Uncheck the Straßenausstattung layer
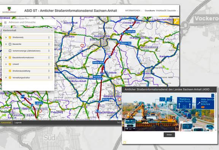219x150 pixels. point(10,71)
